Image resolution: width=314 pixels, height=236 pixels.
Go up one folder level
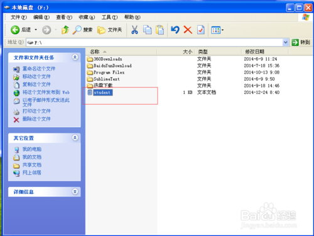pyautogui.click(x=65, y=30)
